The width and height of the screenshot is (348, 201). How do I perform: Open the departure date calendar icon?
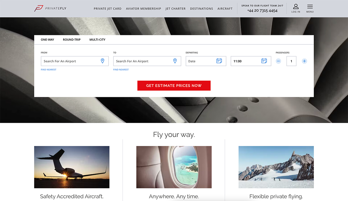point(220,61)
